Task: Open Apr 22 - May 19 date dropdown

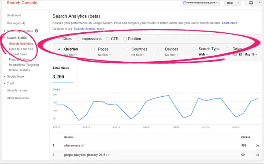Action: (245, 55)
